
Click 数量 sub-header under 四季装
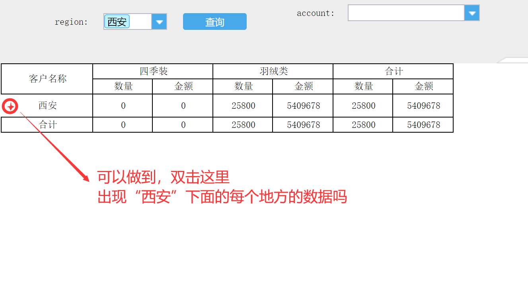[123, 86]
